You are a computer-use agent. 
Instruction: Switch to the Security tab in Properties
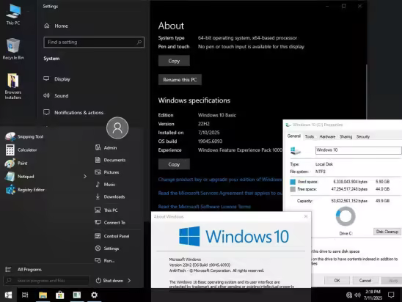(363, 136)
